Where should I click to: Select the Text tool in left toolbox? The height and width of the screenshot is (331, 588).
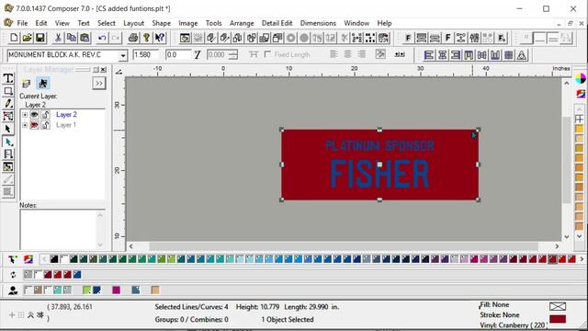pos(8,78)
